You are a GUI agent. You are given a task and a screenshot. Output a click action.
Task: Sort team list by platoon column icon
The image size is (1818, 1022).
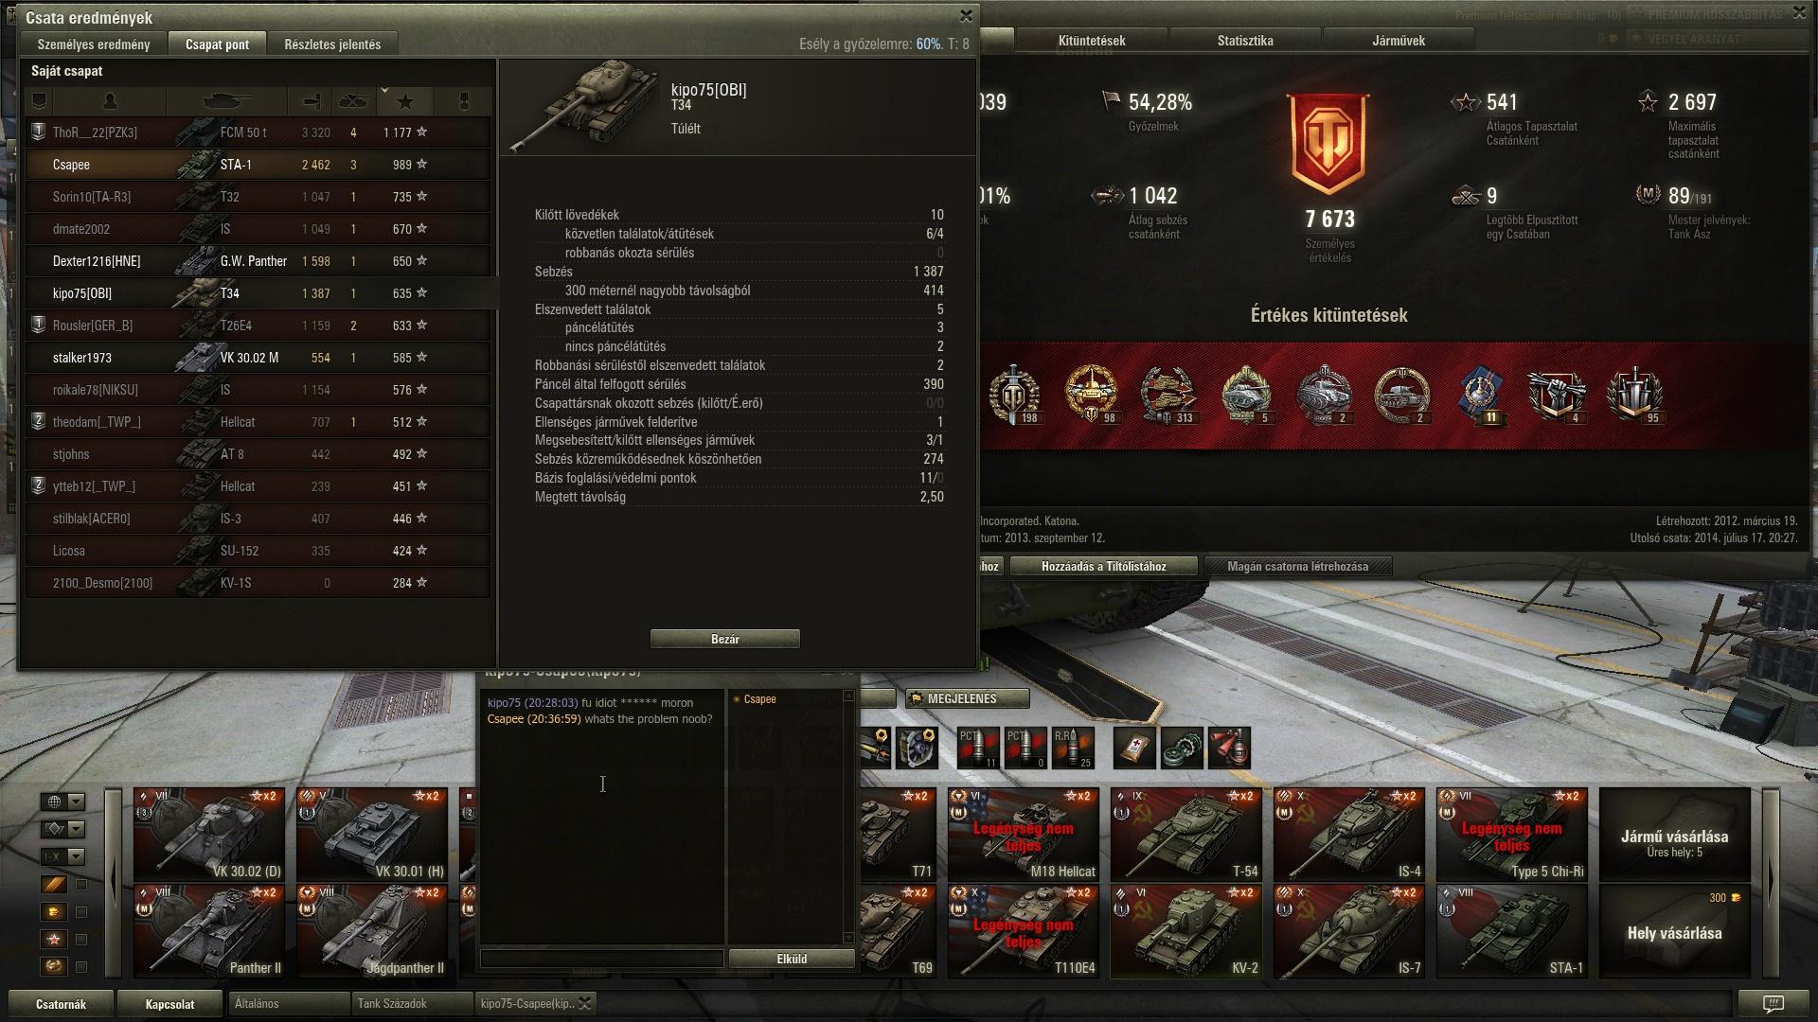point(39,100)
